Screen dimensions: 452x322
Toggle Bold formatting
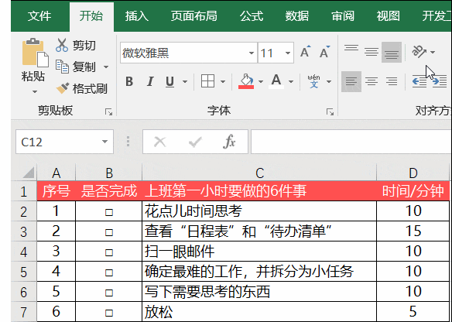click(129, 81)
